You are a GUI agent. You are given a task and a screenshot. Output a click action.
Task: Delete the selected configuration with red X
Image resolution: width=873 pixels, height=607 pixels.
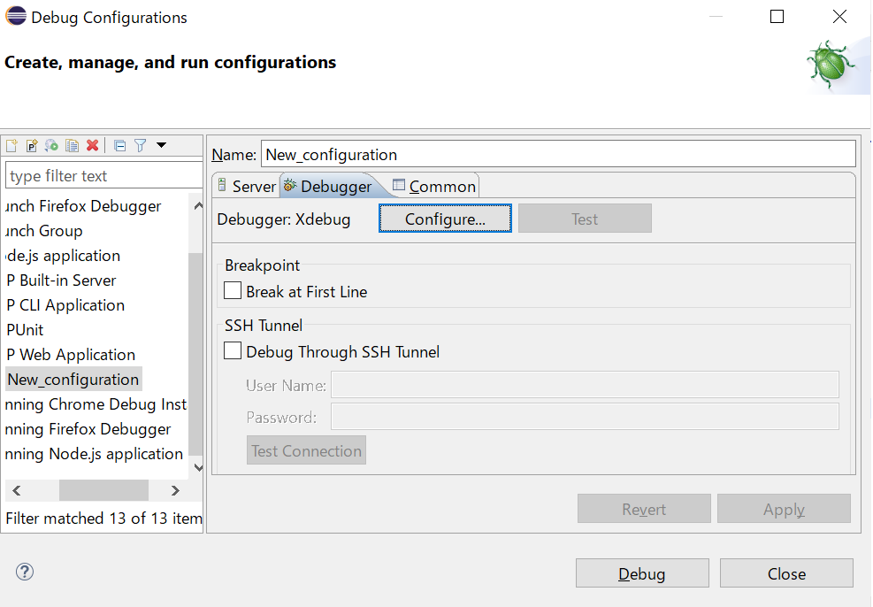[x=92, y=146]
